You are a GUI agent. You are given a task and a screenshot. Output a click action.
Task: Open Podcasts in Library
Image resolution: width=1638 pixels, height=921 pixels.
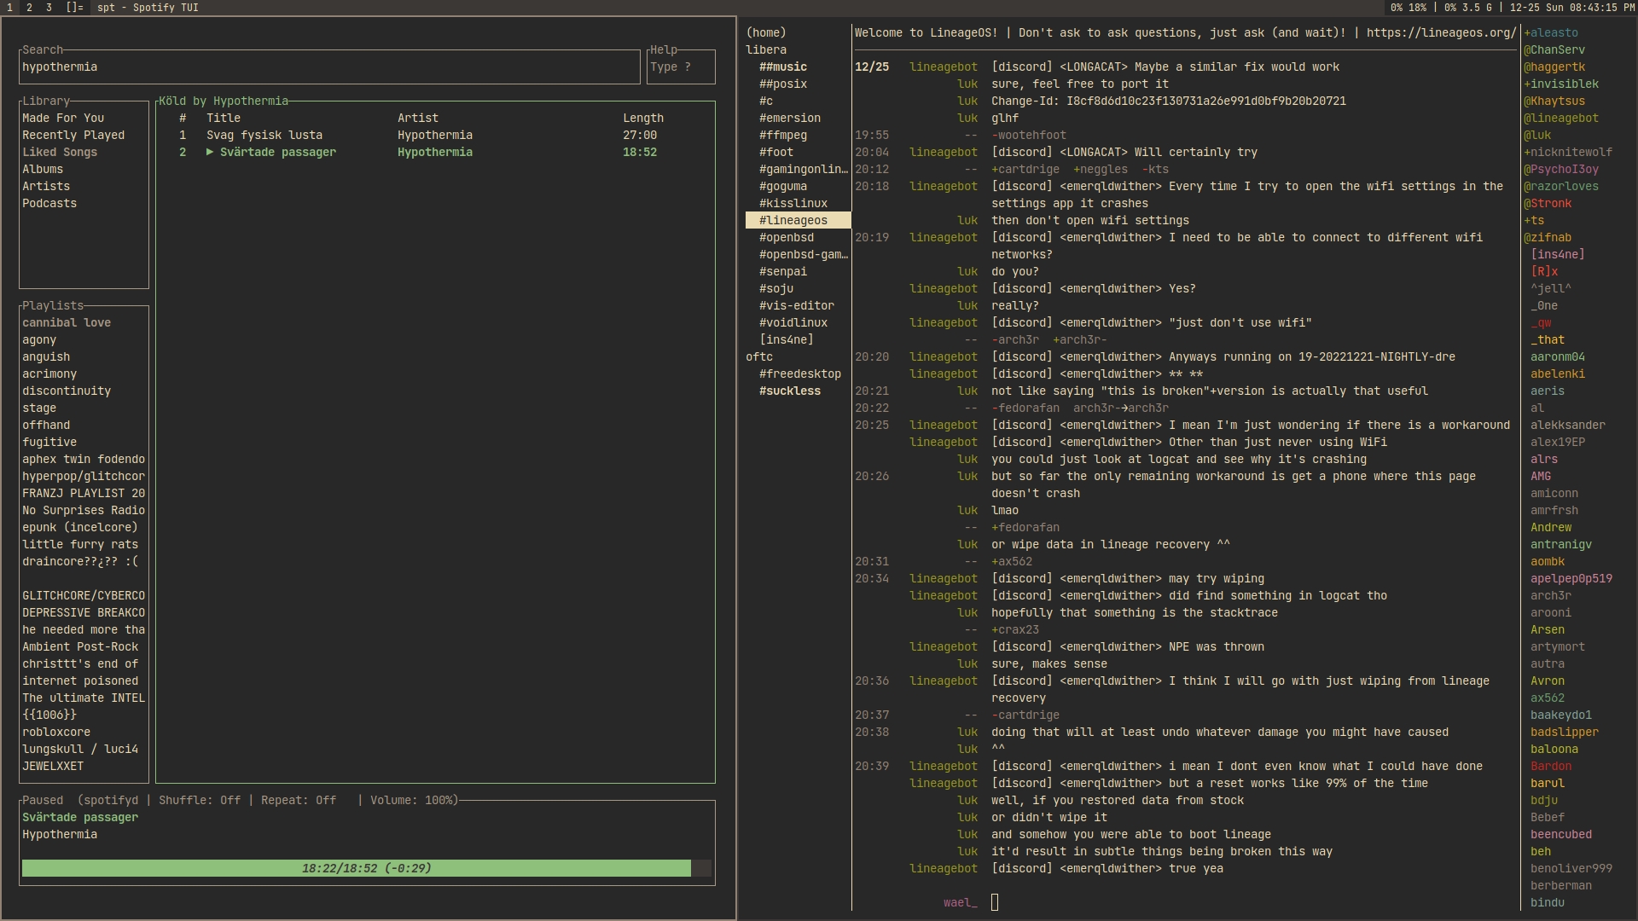pos(49,203)
